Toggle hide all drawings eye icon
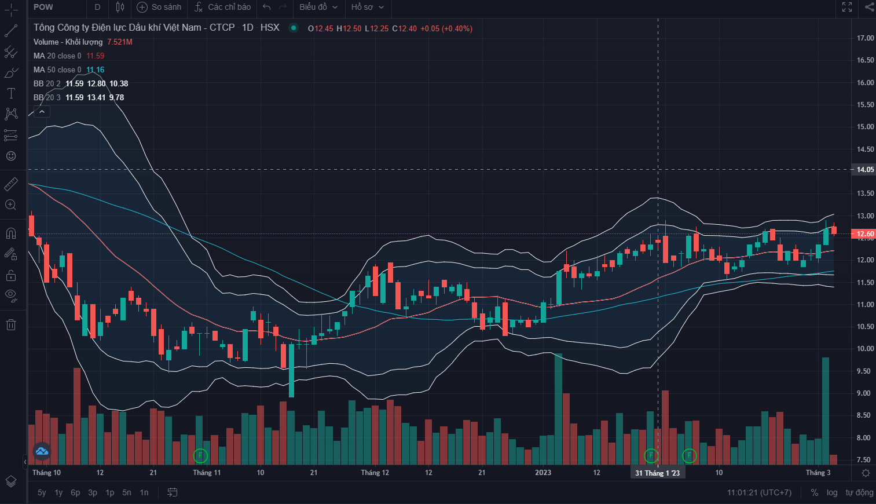This screenshot has width=876, height=504. tap(11, 295)
